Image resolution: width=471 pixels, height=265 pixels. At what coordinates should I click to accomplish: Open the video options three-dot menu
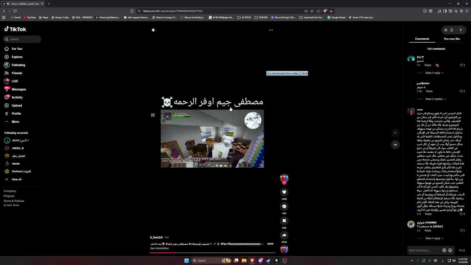click(x=271, y=30)
